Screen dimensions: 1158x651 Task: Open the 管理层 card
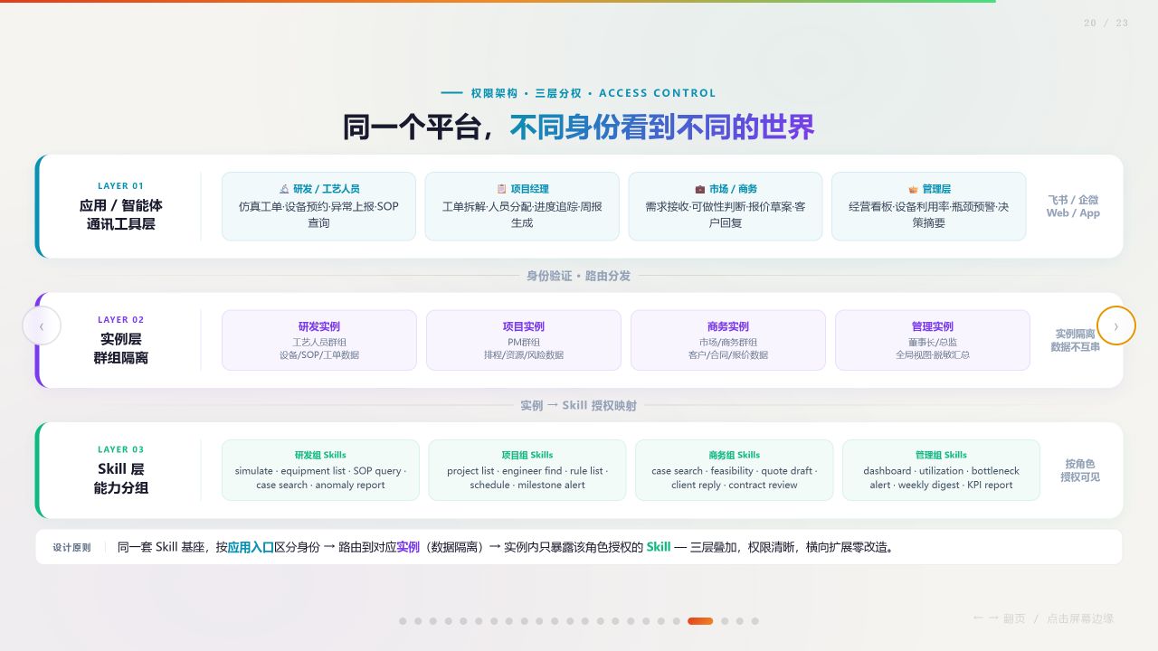pos(929,206)
